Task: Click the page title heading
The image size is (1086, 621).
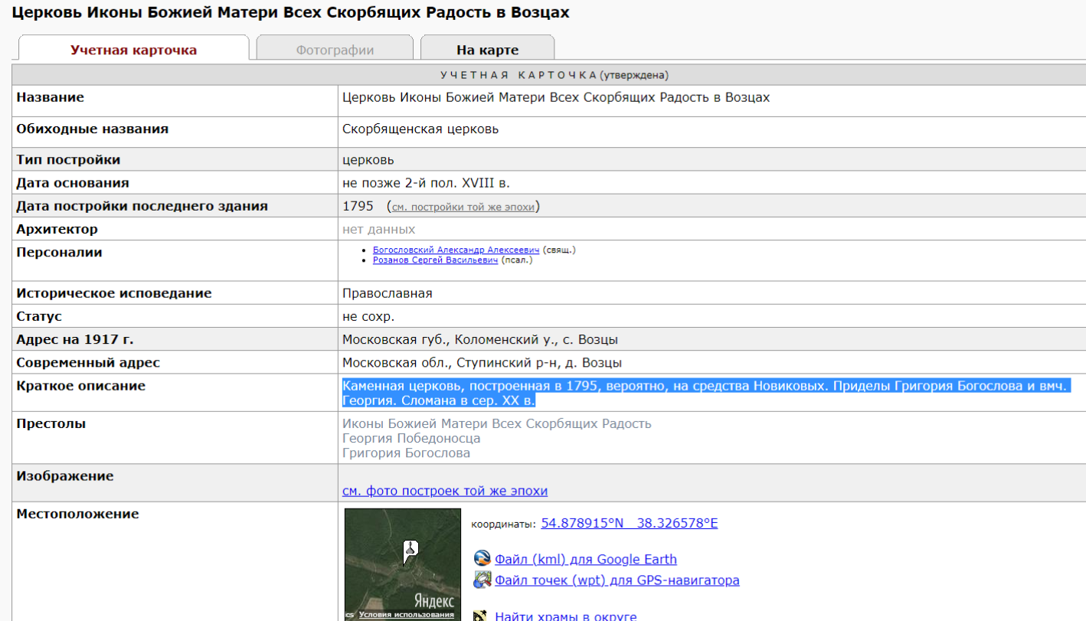Action: point(291,13)
